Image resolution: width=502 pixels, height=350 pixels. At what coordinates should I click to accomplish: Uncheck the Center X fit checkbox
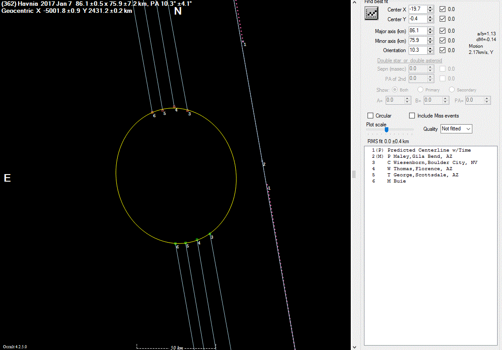(x=442, y=9)
